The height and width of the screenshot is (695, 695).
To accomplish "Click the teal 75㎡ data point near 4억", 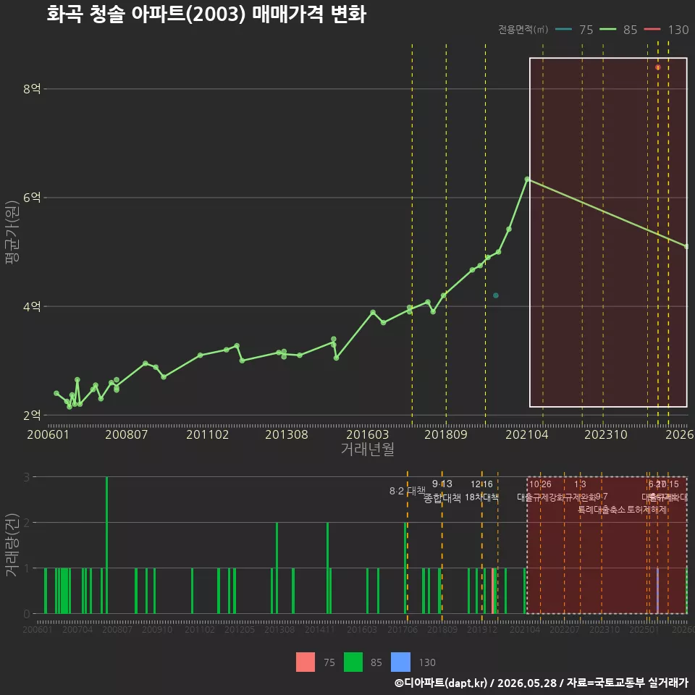I will (x=495, y=295).
